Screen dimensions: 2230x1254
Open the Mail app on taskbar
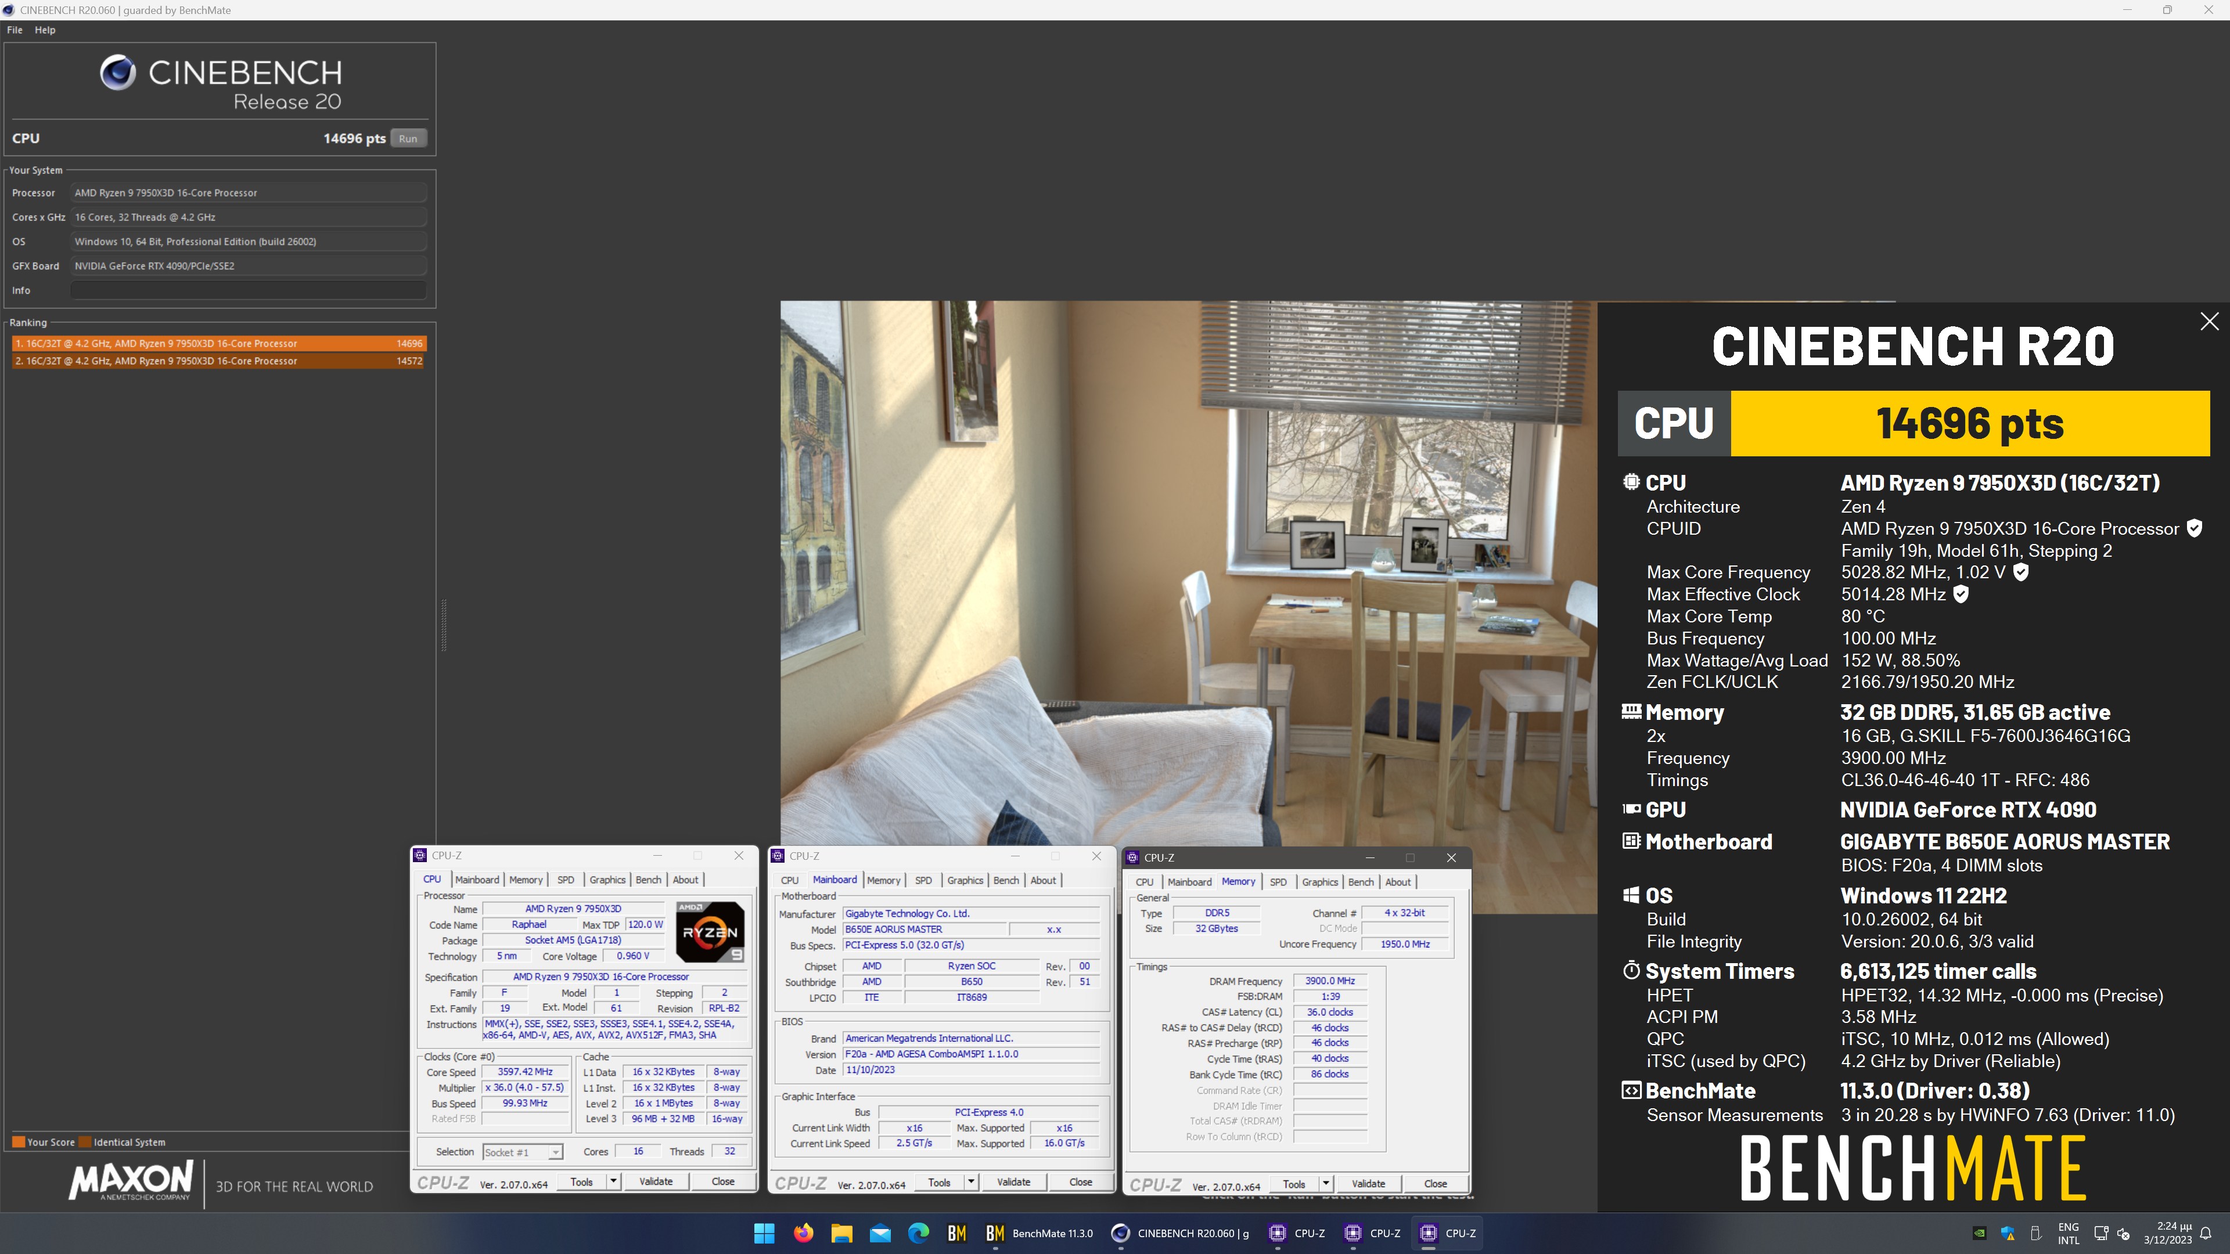[x=880, y=1233]
